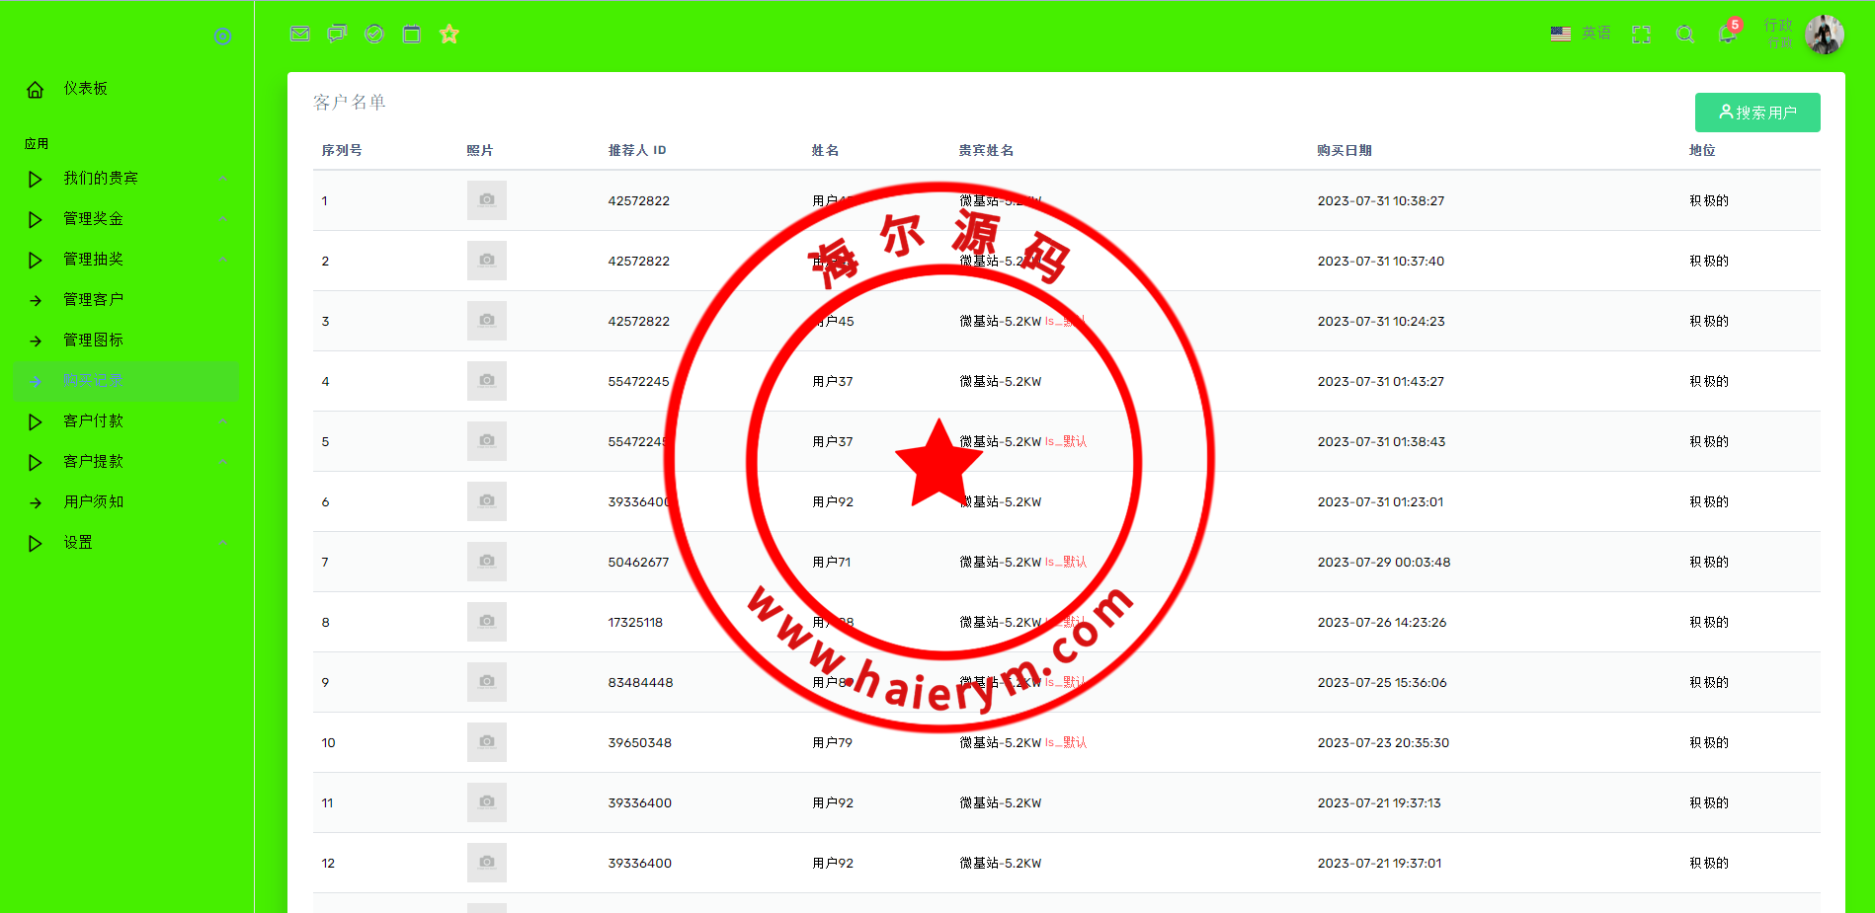This screenshot has width=1875, height=913.
Task: Expand the 设置 menu
Action: click(x=126, y=543)
